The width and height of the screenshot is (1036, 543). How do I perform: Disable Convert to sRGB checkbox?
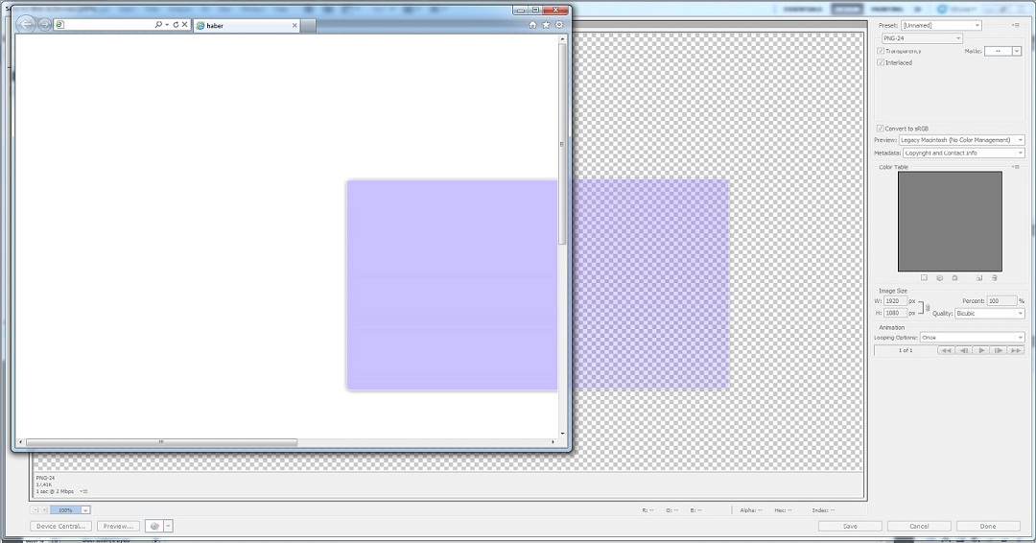881,129
